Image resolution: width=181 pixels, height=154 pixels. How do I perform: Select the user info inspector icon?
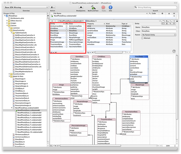167,24
